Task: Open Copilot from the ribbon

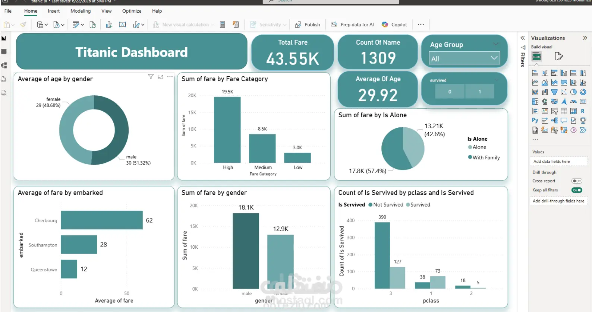Action: [x=394, y=25]
